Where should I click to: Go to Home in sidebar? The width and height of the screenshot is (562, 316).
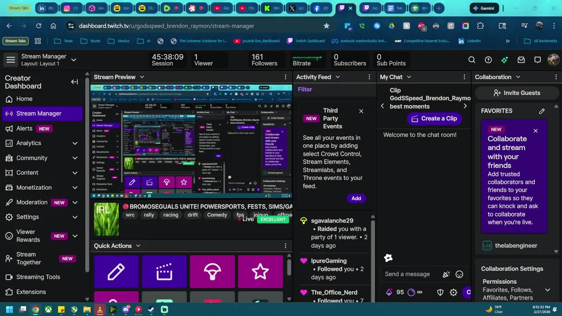42,99
